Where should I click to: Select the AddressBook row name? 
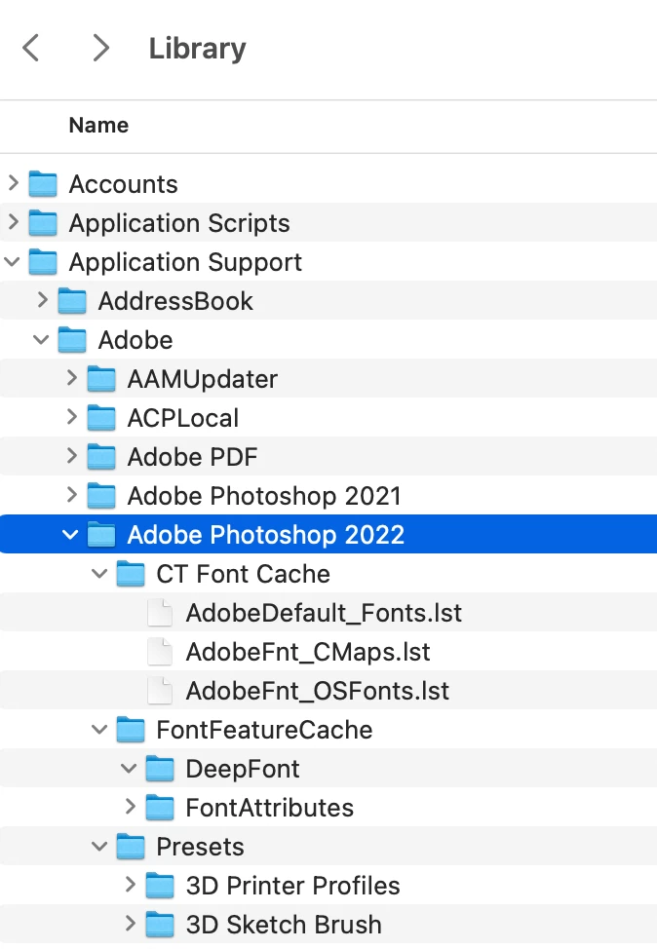click(x=175, y=301)
